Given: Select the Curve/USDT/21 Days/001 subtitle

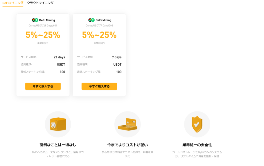Looking at the screenshot, I should coord(43,25).
